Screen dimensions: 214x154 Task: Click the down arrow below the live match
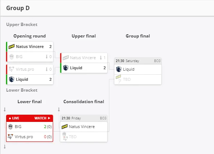(5, 147)
